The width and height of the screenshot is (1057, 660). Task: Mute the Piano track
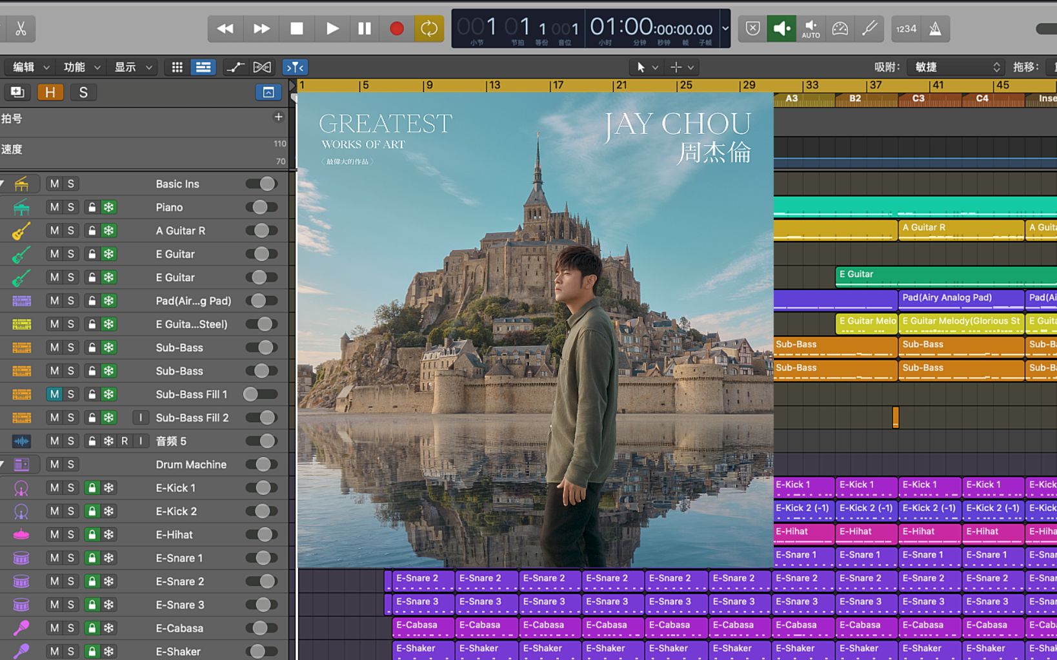[x=54, y=208]
